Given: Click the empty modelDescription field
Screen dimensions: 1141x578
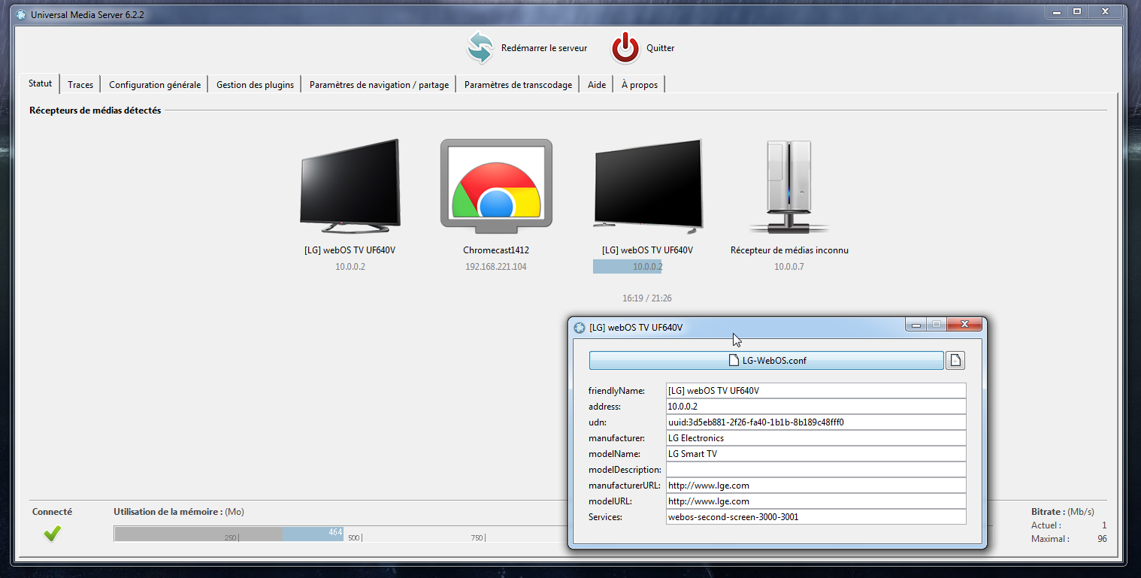Looking at the screenshot, I should (816, 470).
